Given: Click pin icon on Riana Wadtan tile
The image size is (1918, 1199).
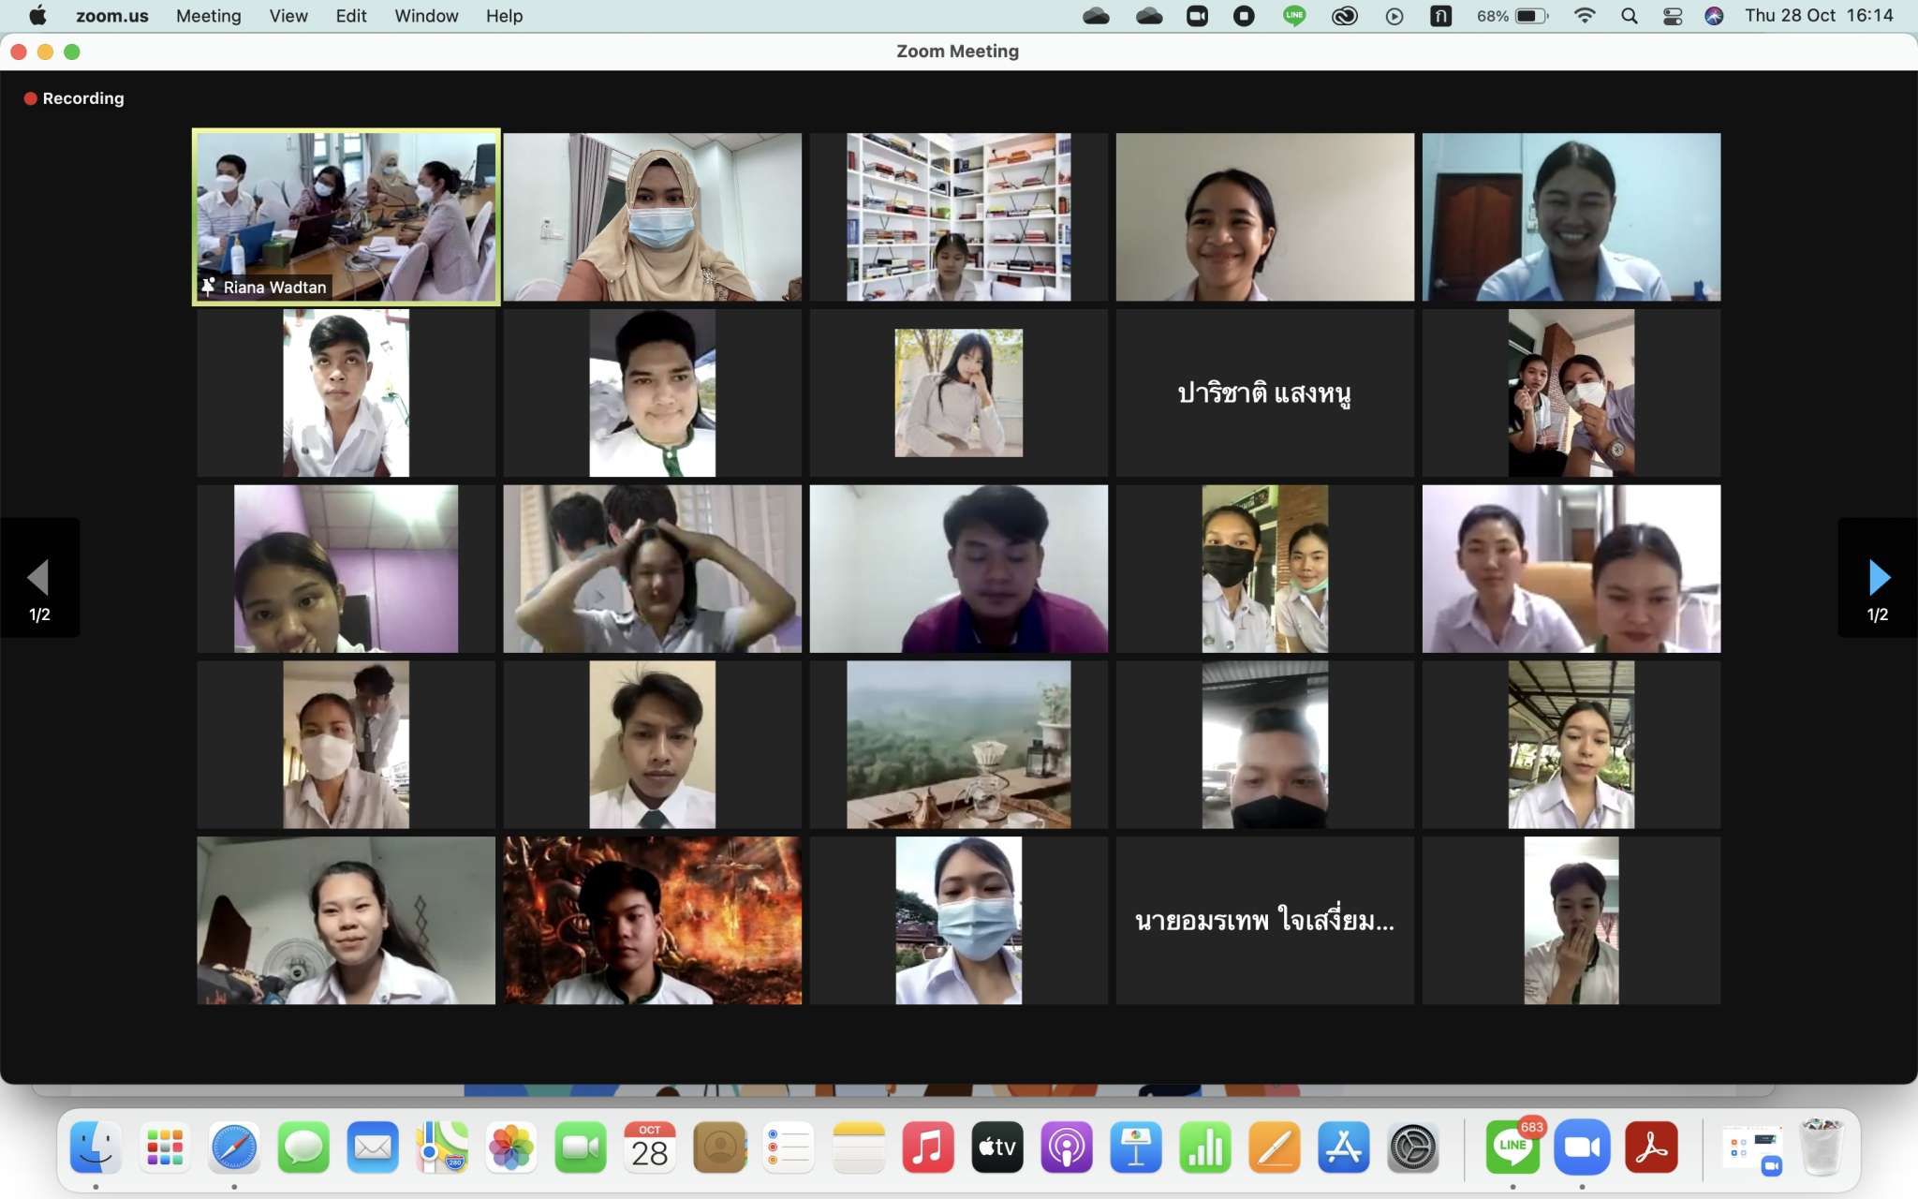Looking at the screenshot, I should (x=208, y=287).
